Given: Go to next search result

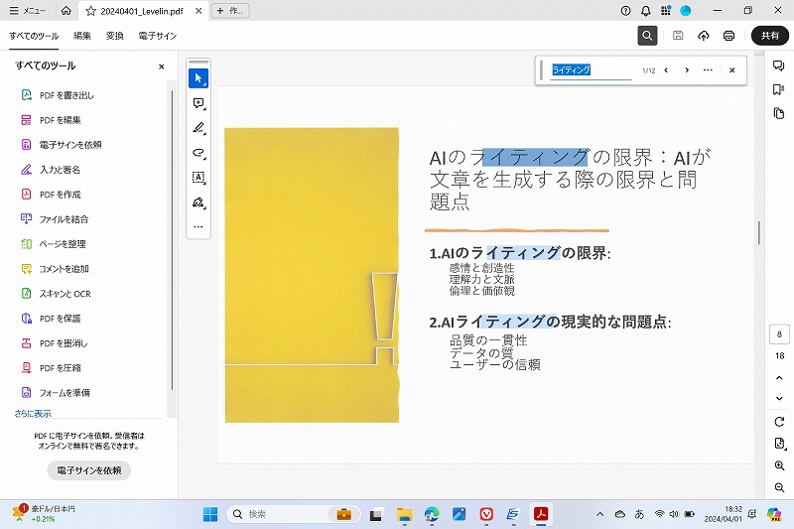Looking at the screenshot, I should point(686,70).
